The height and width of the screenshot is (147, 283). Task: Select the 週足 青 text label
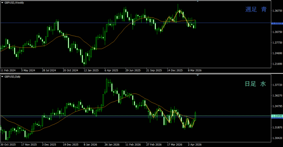tap(256, 9)
